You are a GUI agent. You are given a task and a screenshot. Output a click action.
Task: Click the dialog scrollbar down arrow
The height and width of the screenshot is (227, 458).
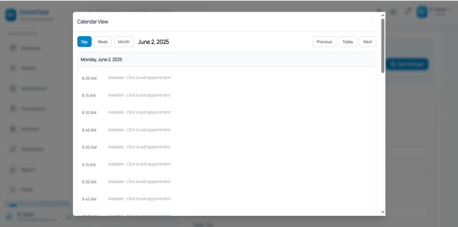[x=382, y=213]
